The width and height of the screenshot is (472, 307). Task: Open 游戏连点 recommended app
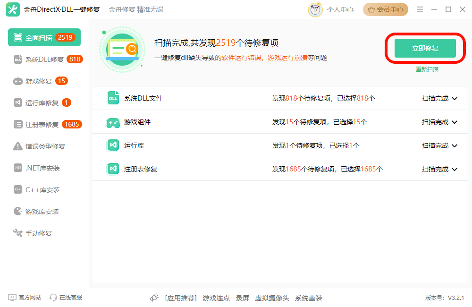click(216, 298)
